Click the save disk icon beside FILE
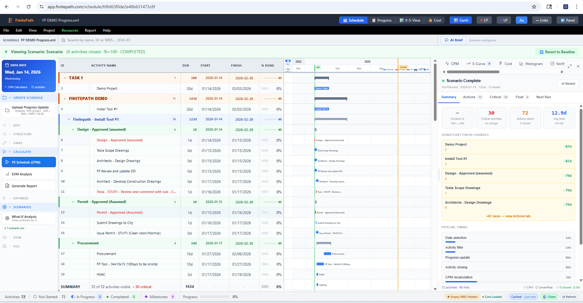 pyautogui.click(x=5, y=246)
